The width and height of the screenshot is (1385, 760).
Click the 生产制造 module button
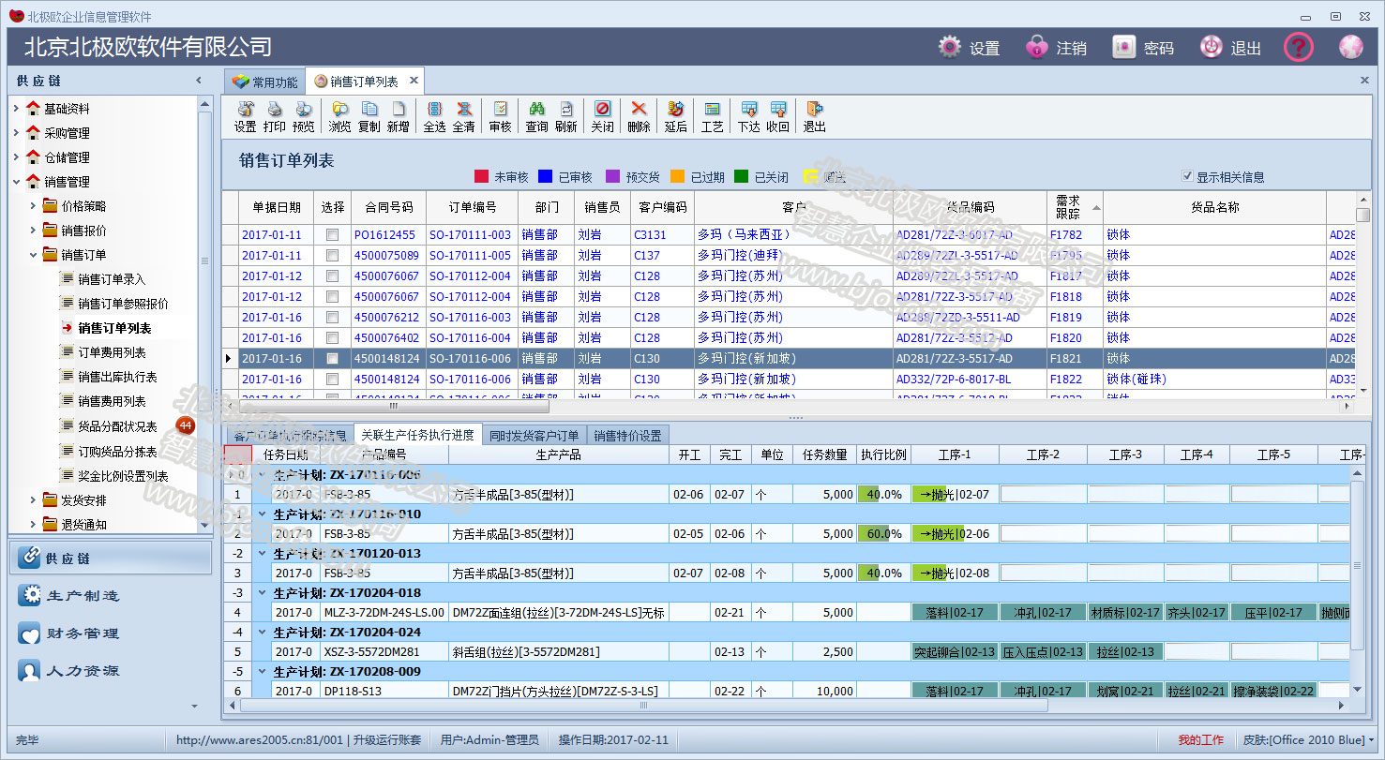(83, 596)
